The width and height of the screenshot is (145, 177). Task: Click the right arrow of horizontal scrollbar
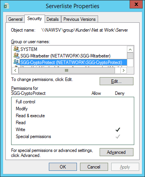coord(123,71)
